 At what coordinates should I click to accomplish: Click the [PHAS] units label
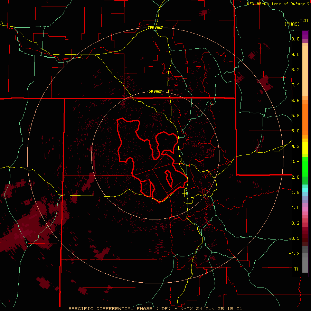coord(292,24)
